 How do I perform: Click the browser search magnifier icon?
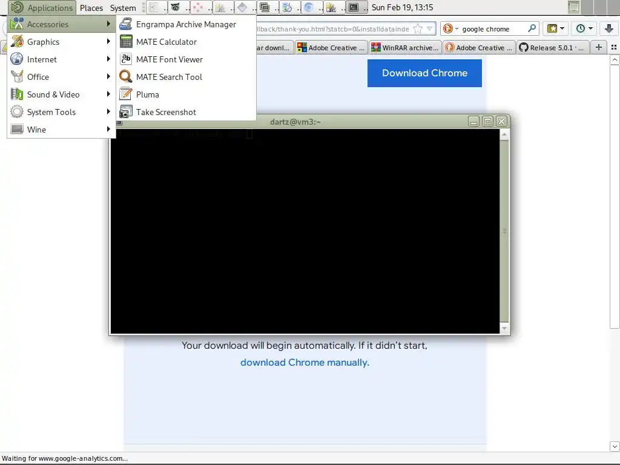pos(532,28)
